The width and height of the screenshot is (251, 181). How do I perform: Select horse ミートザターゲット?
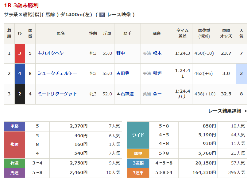click(x=57, y=94)
